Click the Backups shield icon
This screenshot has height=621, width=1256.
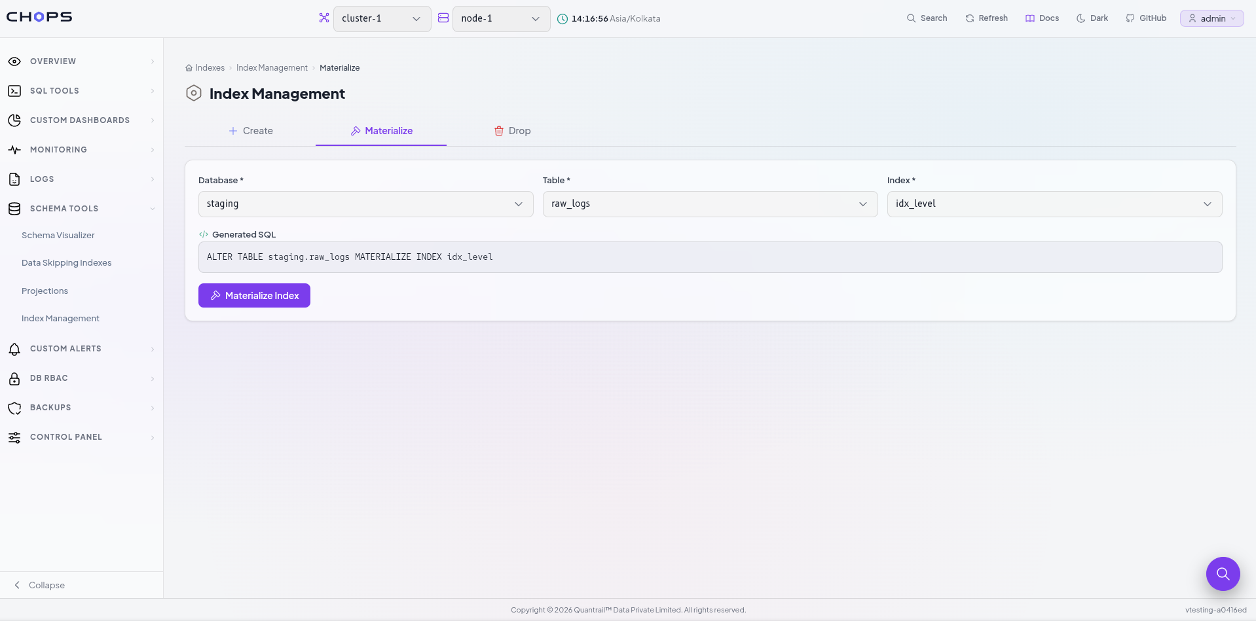(14, 408)
